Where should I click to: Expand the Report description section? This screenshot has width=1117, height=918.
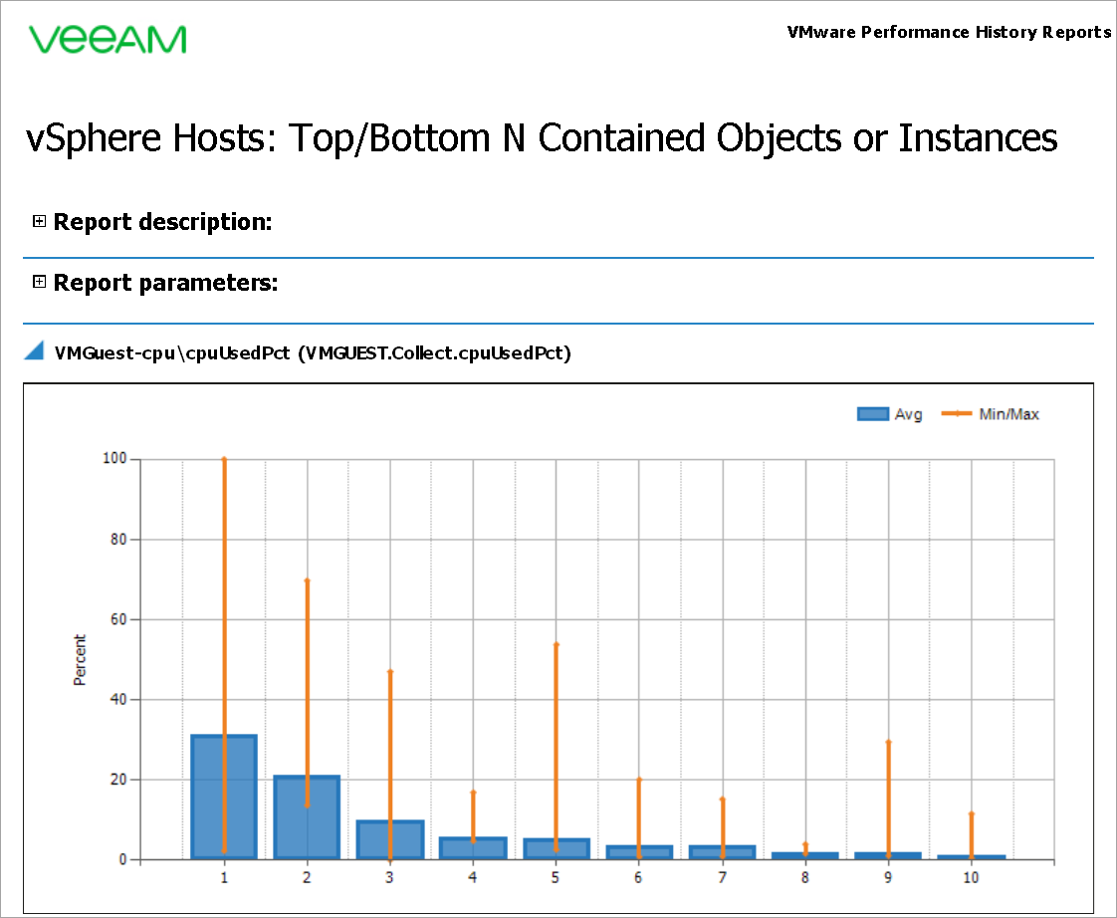click(x=39, y=222)
